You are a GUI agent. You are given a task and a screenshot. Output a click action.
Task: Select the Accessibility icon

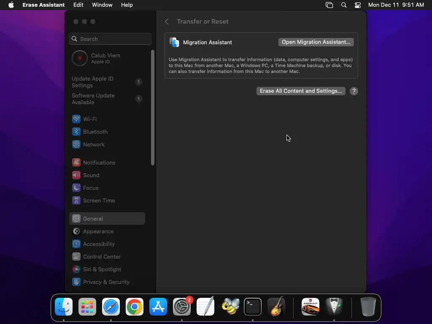[76, 244]
